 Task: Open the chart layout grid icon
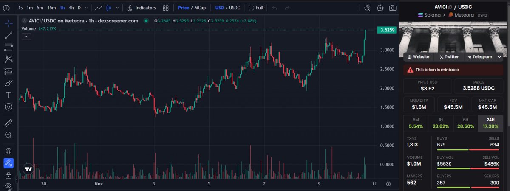tap(165, 8)
